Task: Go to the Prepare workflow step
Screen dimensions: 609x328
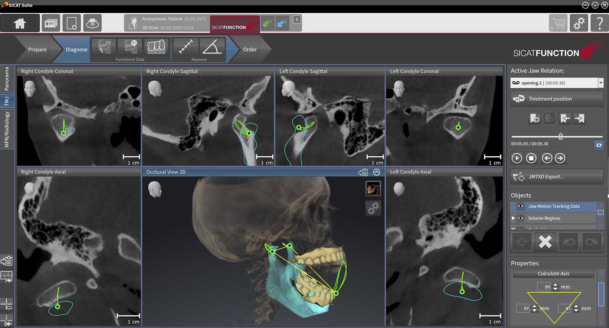Action: [37, 49]
